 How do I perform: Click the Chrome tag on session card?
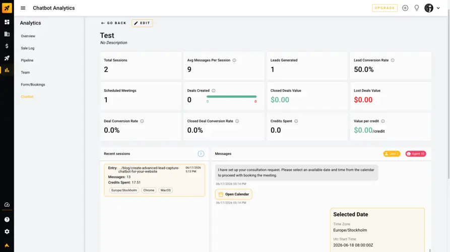coord(149,191)
